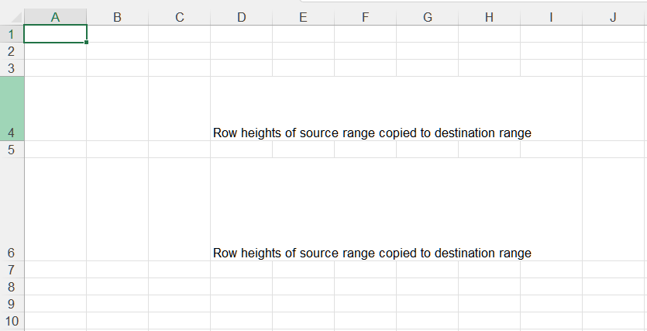Select column D header
The image size is (647, 331).
pyautogui.click(x=241, y=18)
